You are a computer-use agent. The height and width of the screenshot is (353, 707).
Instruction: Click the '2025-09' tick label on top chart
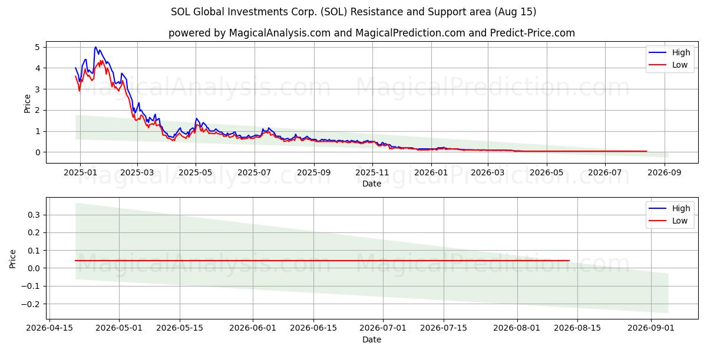coord(314,172)
